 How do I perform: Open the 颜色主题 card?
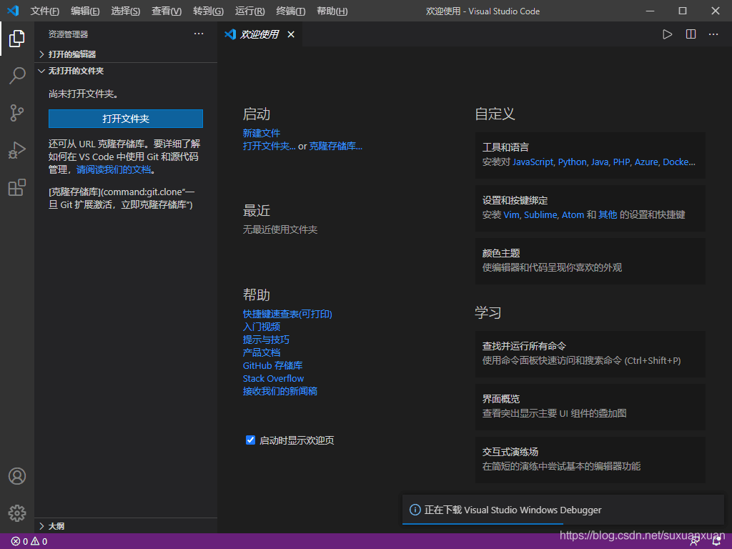coord(590,261)
